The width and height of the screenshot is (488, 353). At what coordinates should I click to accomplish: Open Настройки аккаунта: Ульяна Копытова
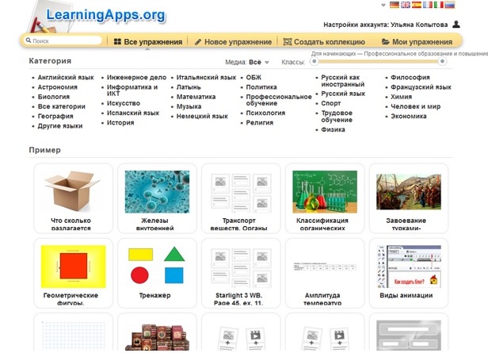(385, 25)
